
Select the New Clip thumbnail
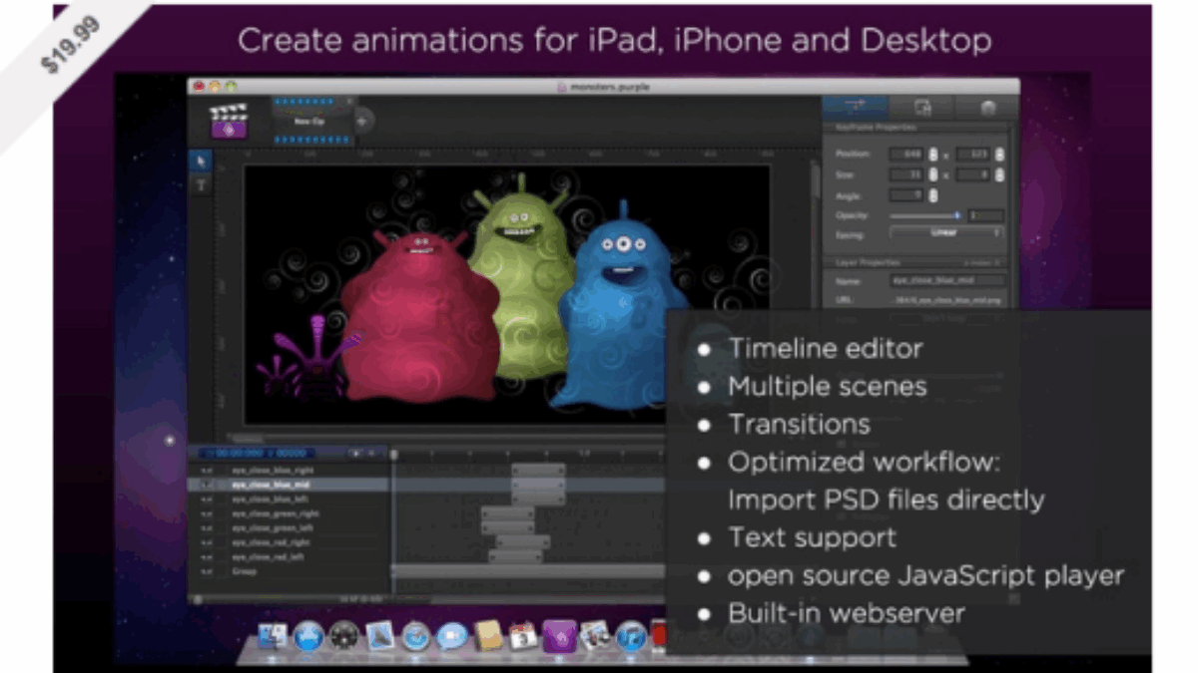coord(312,121)
